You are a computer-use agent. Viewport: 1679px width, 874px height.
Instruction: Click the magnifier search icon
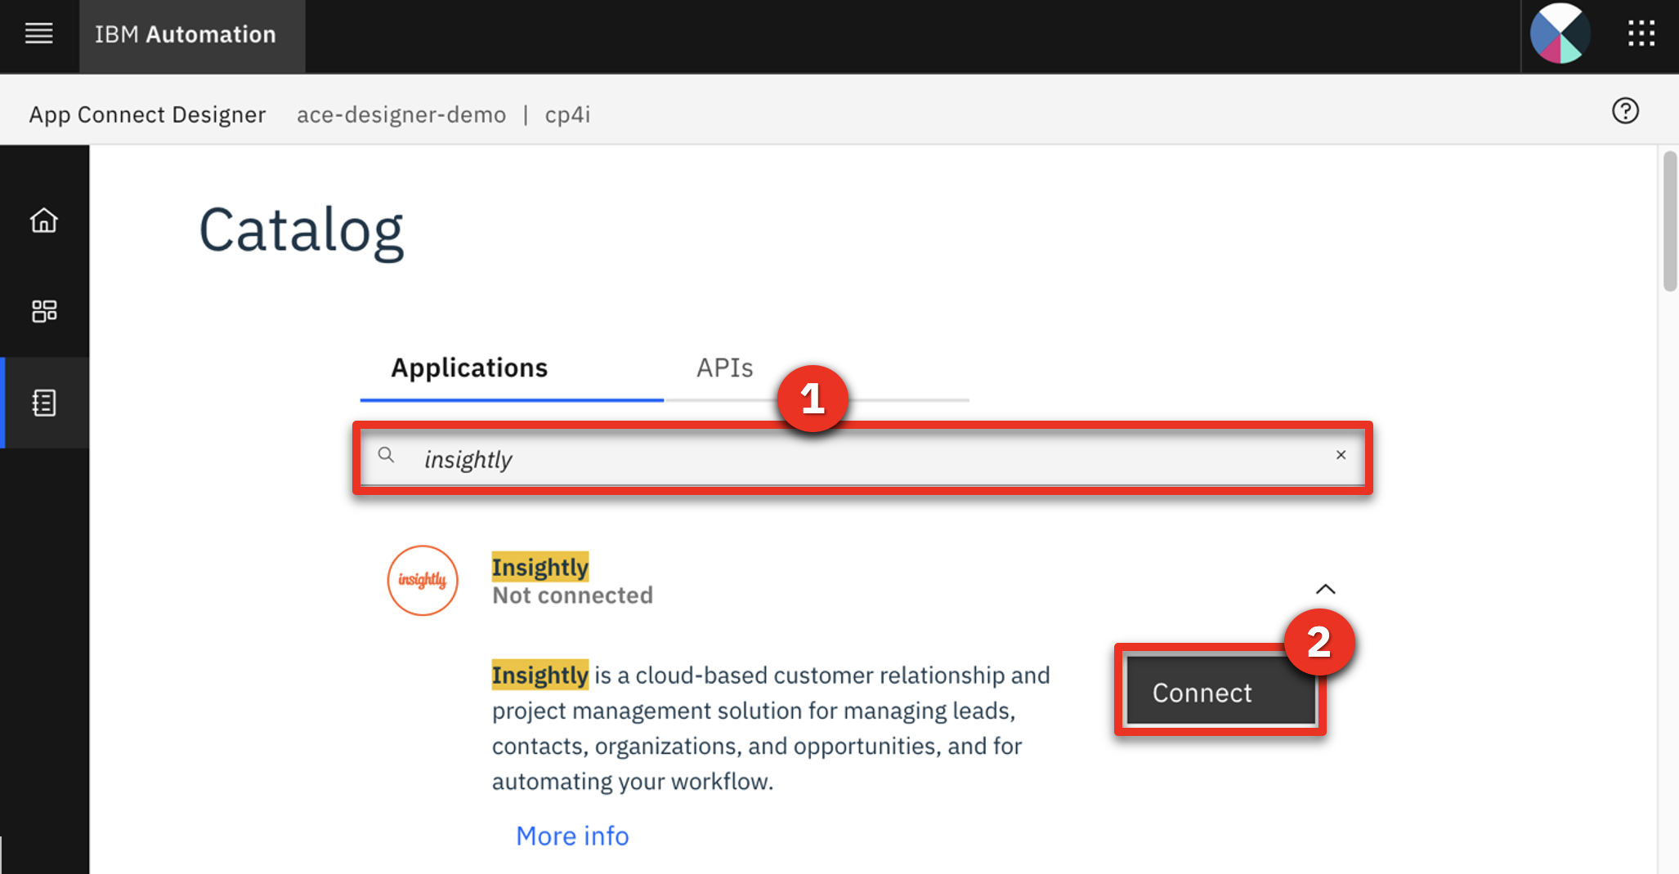click(x=387, y=456)
